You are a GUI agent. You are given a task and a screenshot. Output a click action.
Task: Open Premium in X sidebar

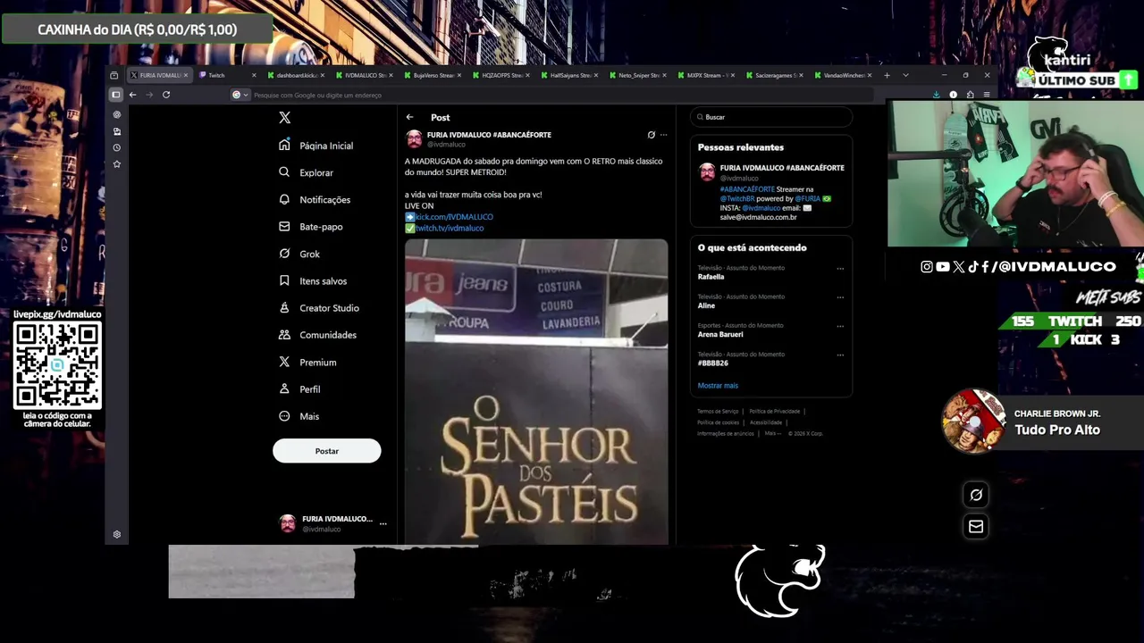click(x=307, y=362)
